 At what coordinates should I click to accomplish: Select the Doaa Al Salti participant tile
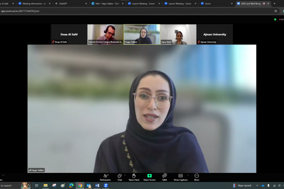coord(69,34)
